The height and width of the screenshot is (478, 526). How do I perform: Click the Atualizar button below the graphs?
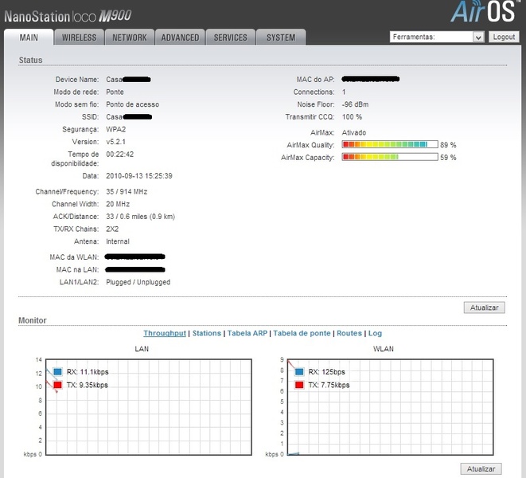point(481,468)
